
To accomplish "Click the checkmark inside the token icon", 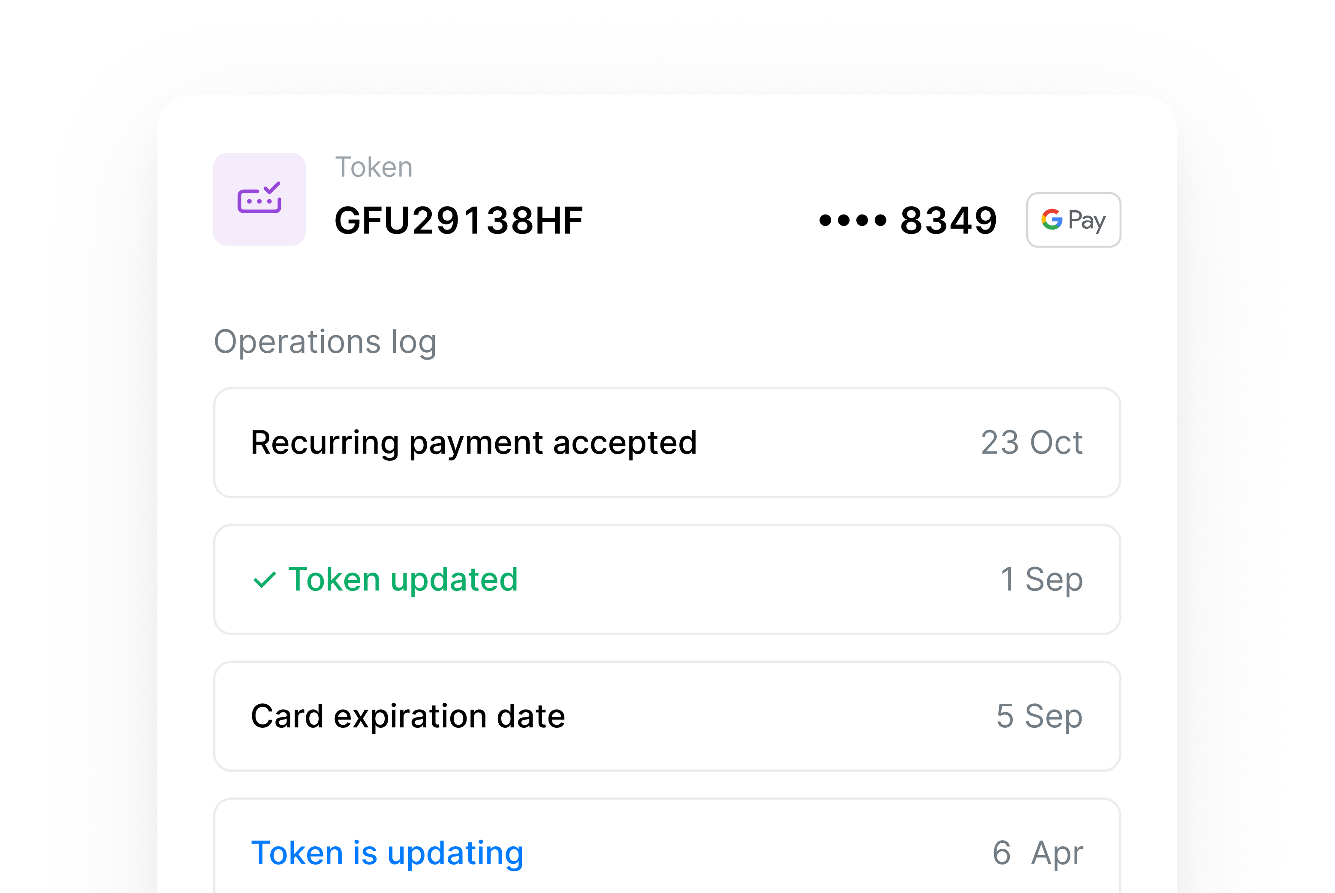I will tap(272, 188).
